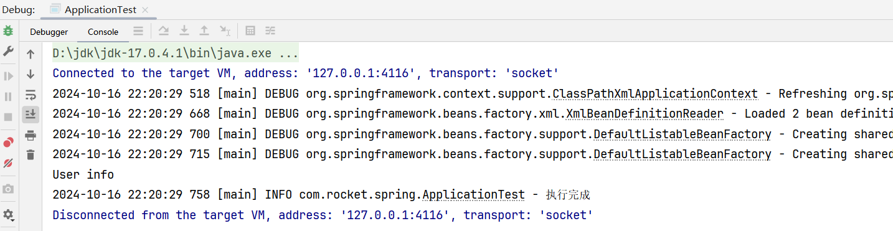This screenshot has height=231, width=893.
Task: Open the ClassPathXmlApplicationContext class link
Action: coord(655,94)
